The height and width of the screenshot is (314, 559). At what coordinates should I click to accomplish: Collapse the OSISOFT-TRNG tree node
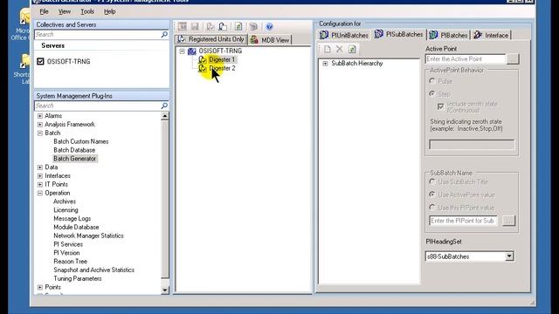[x=183, y=51]
